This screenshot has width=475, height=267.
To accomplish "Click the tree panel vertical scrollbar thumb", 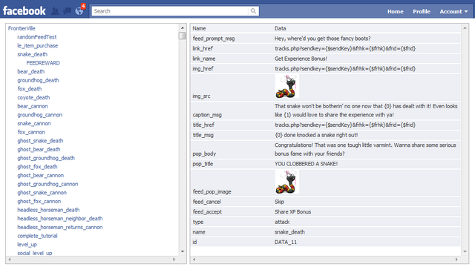I will [x=183, y=36].
